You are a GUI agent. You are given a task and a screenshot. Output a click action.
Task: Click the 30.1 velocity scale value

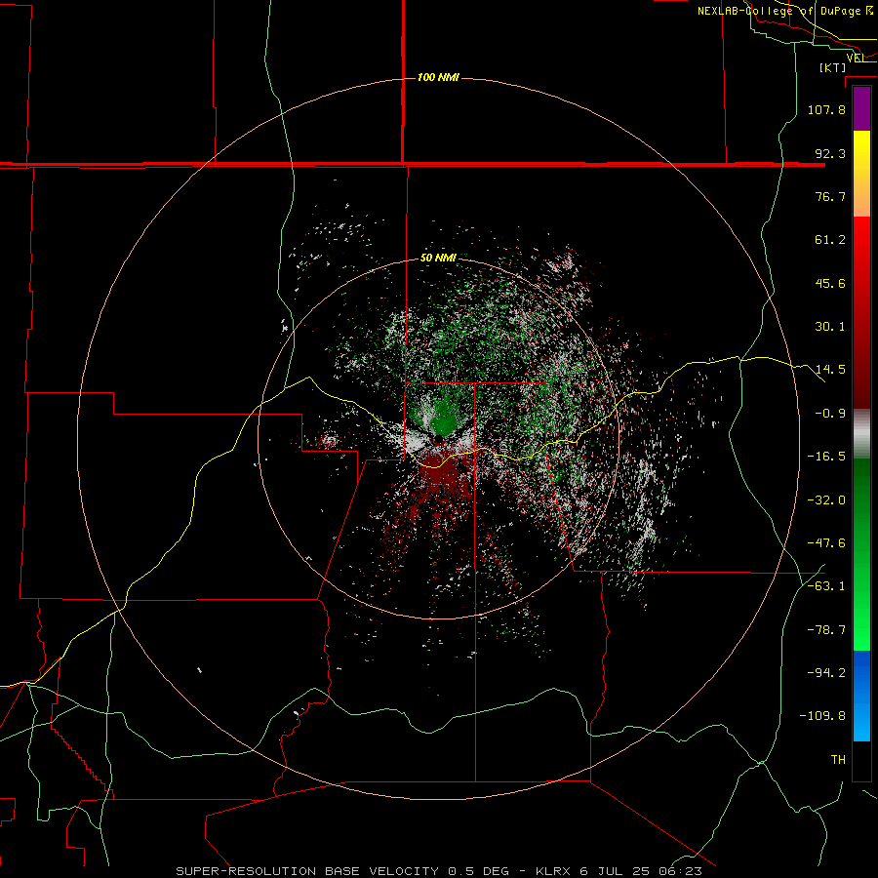tap(830, 327)
